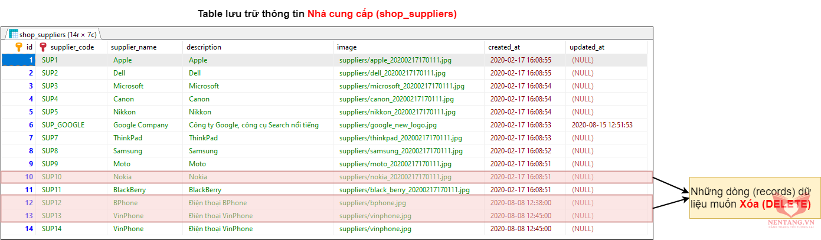Select the highlighted id cell of row 1
821x240 pixels.
[18, 60]
